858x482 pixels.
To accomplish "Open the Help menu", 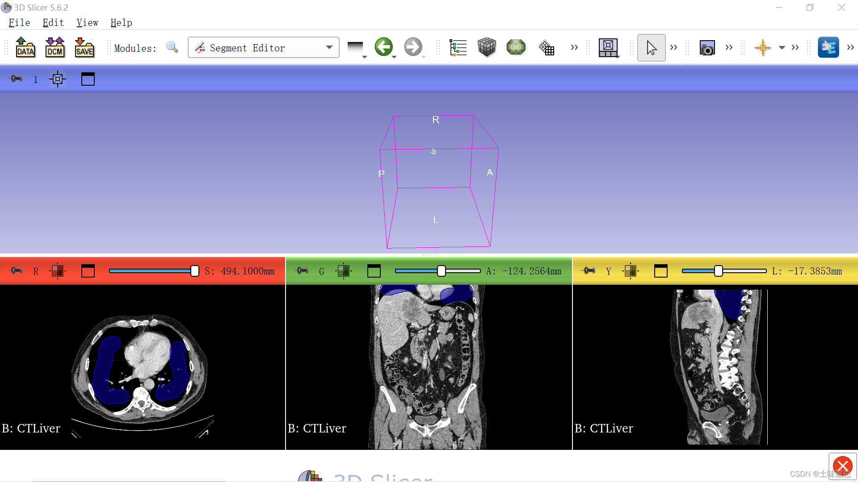I will tap(121, 22).
